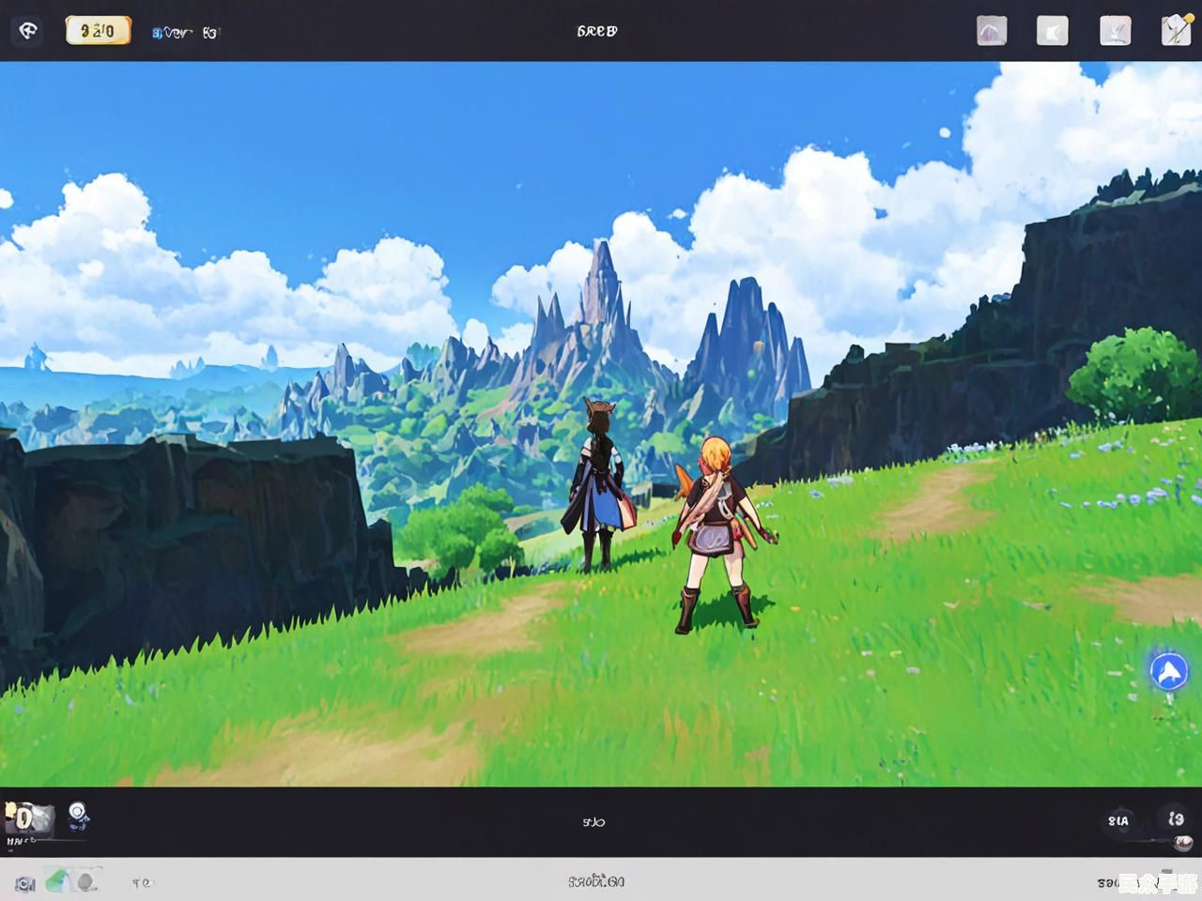Tap the glowing blue arrow button over the grass
This screenshot has height=901, width=1202.
pos(1169,670)
